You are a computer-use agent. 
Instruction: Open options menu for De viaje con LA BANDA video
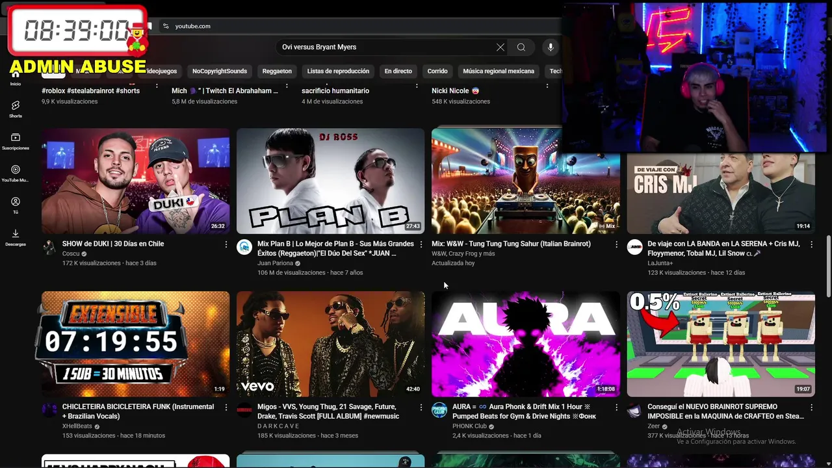811,244
